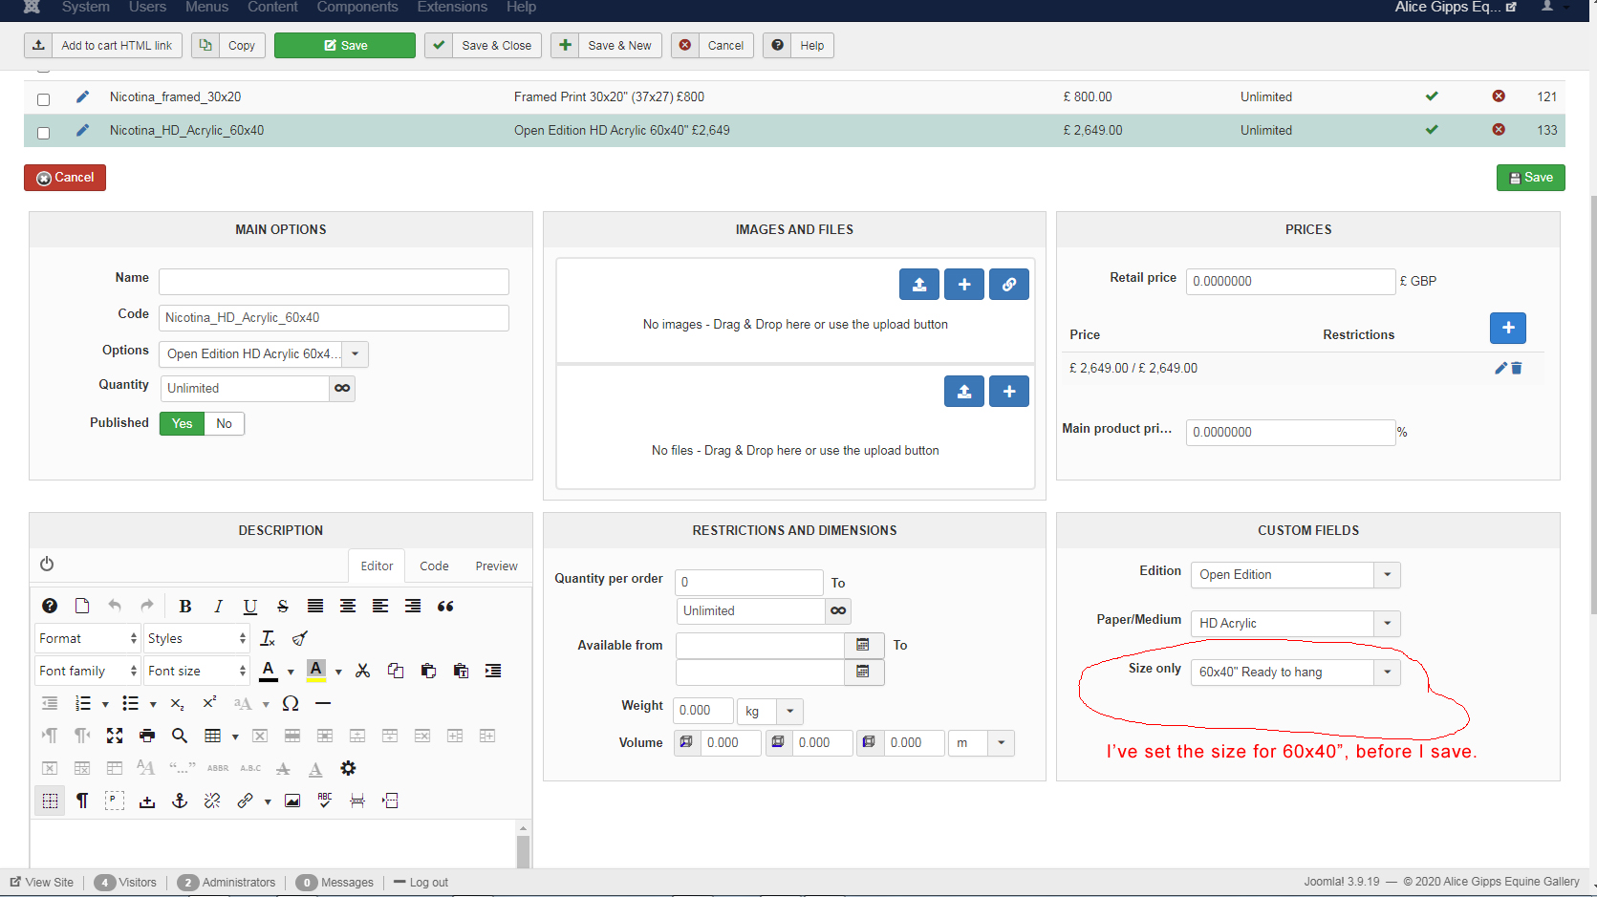Open find and replace magnifier
This screenshot has height=897, width=1597.
tap(180, 737)
